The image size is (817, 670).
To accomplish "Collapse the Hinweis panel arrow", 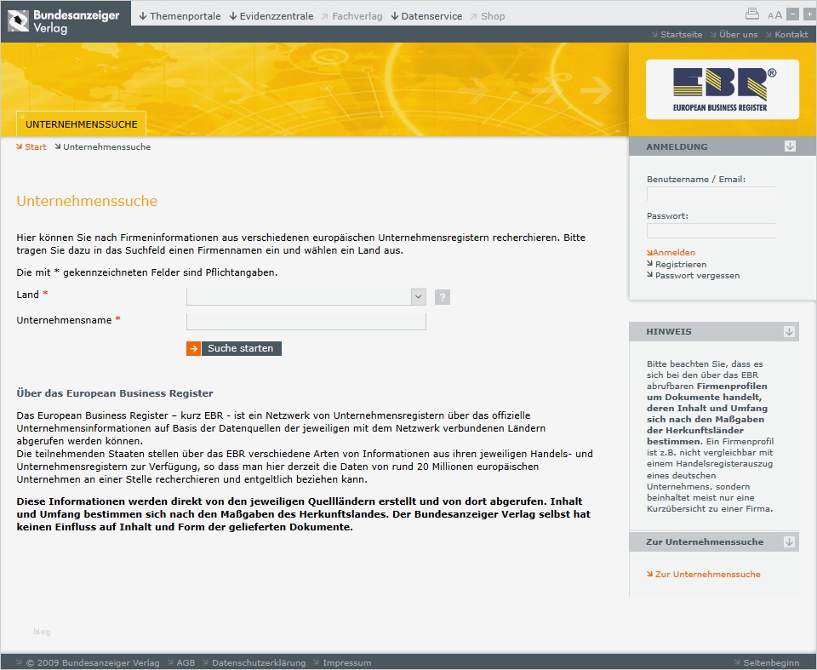I will click(790, 332).
